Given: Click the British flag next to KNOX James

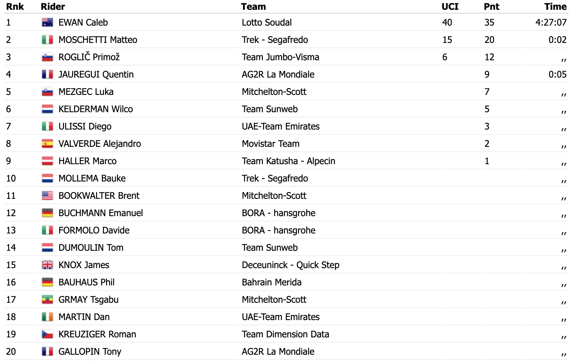Looking at the screenshot, I should point(47,265).
